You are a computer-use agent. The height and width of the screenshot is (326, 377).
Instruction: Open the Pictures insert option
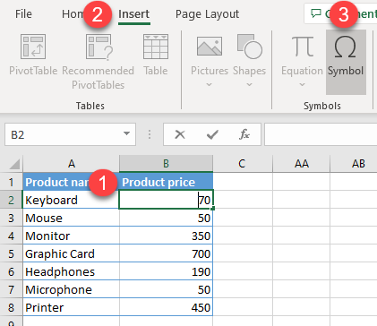pos(210,61)
